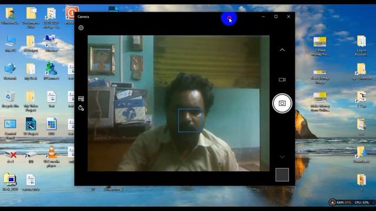Open the camera roll thumbnail

(282, 175)
